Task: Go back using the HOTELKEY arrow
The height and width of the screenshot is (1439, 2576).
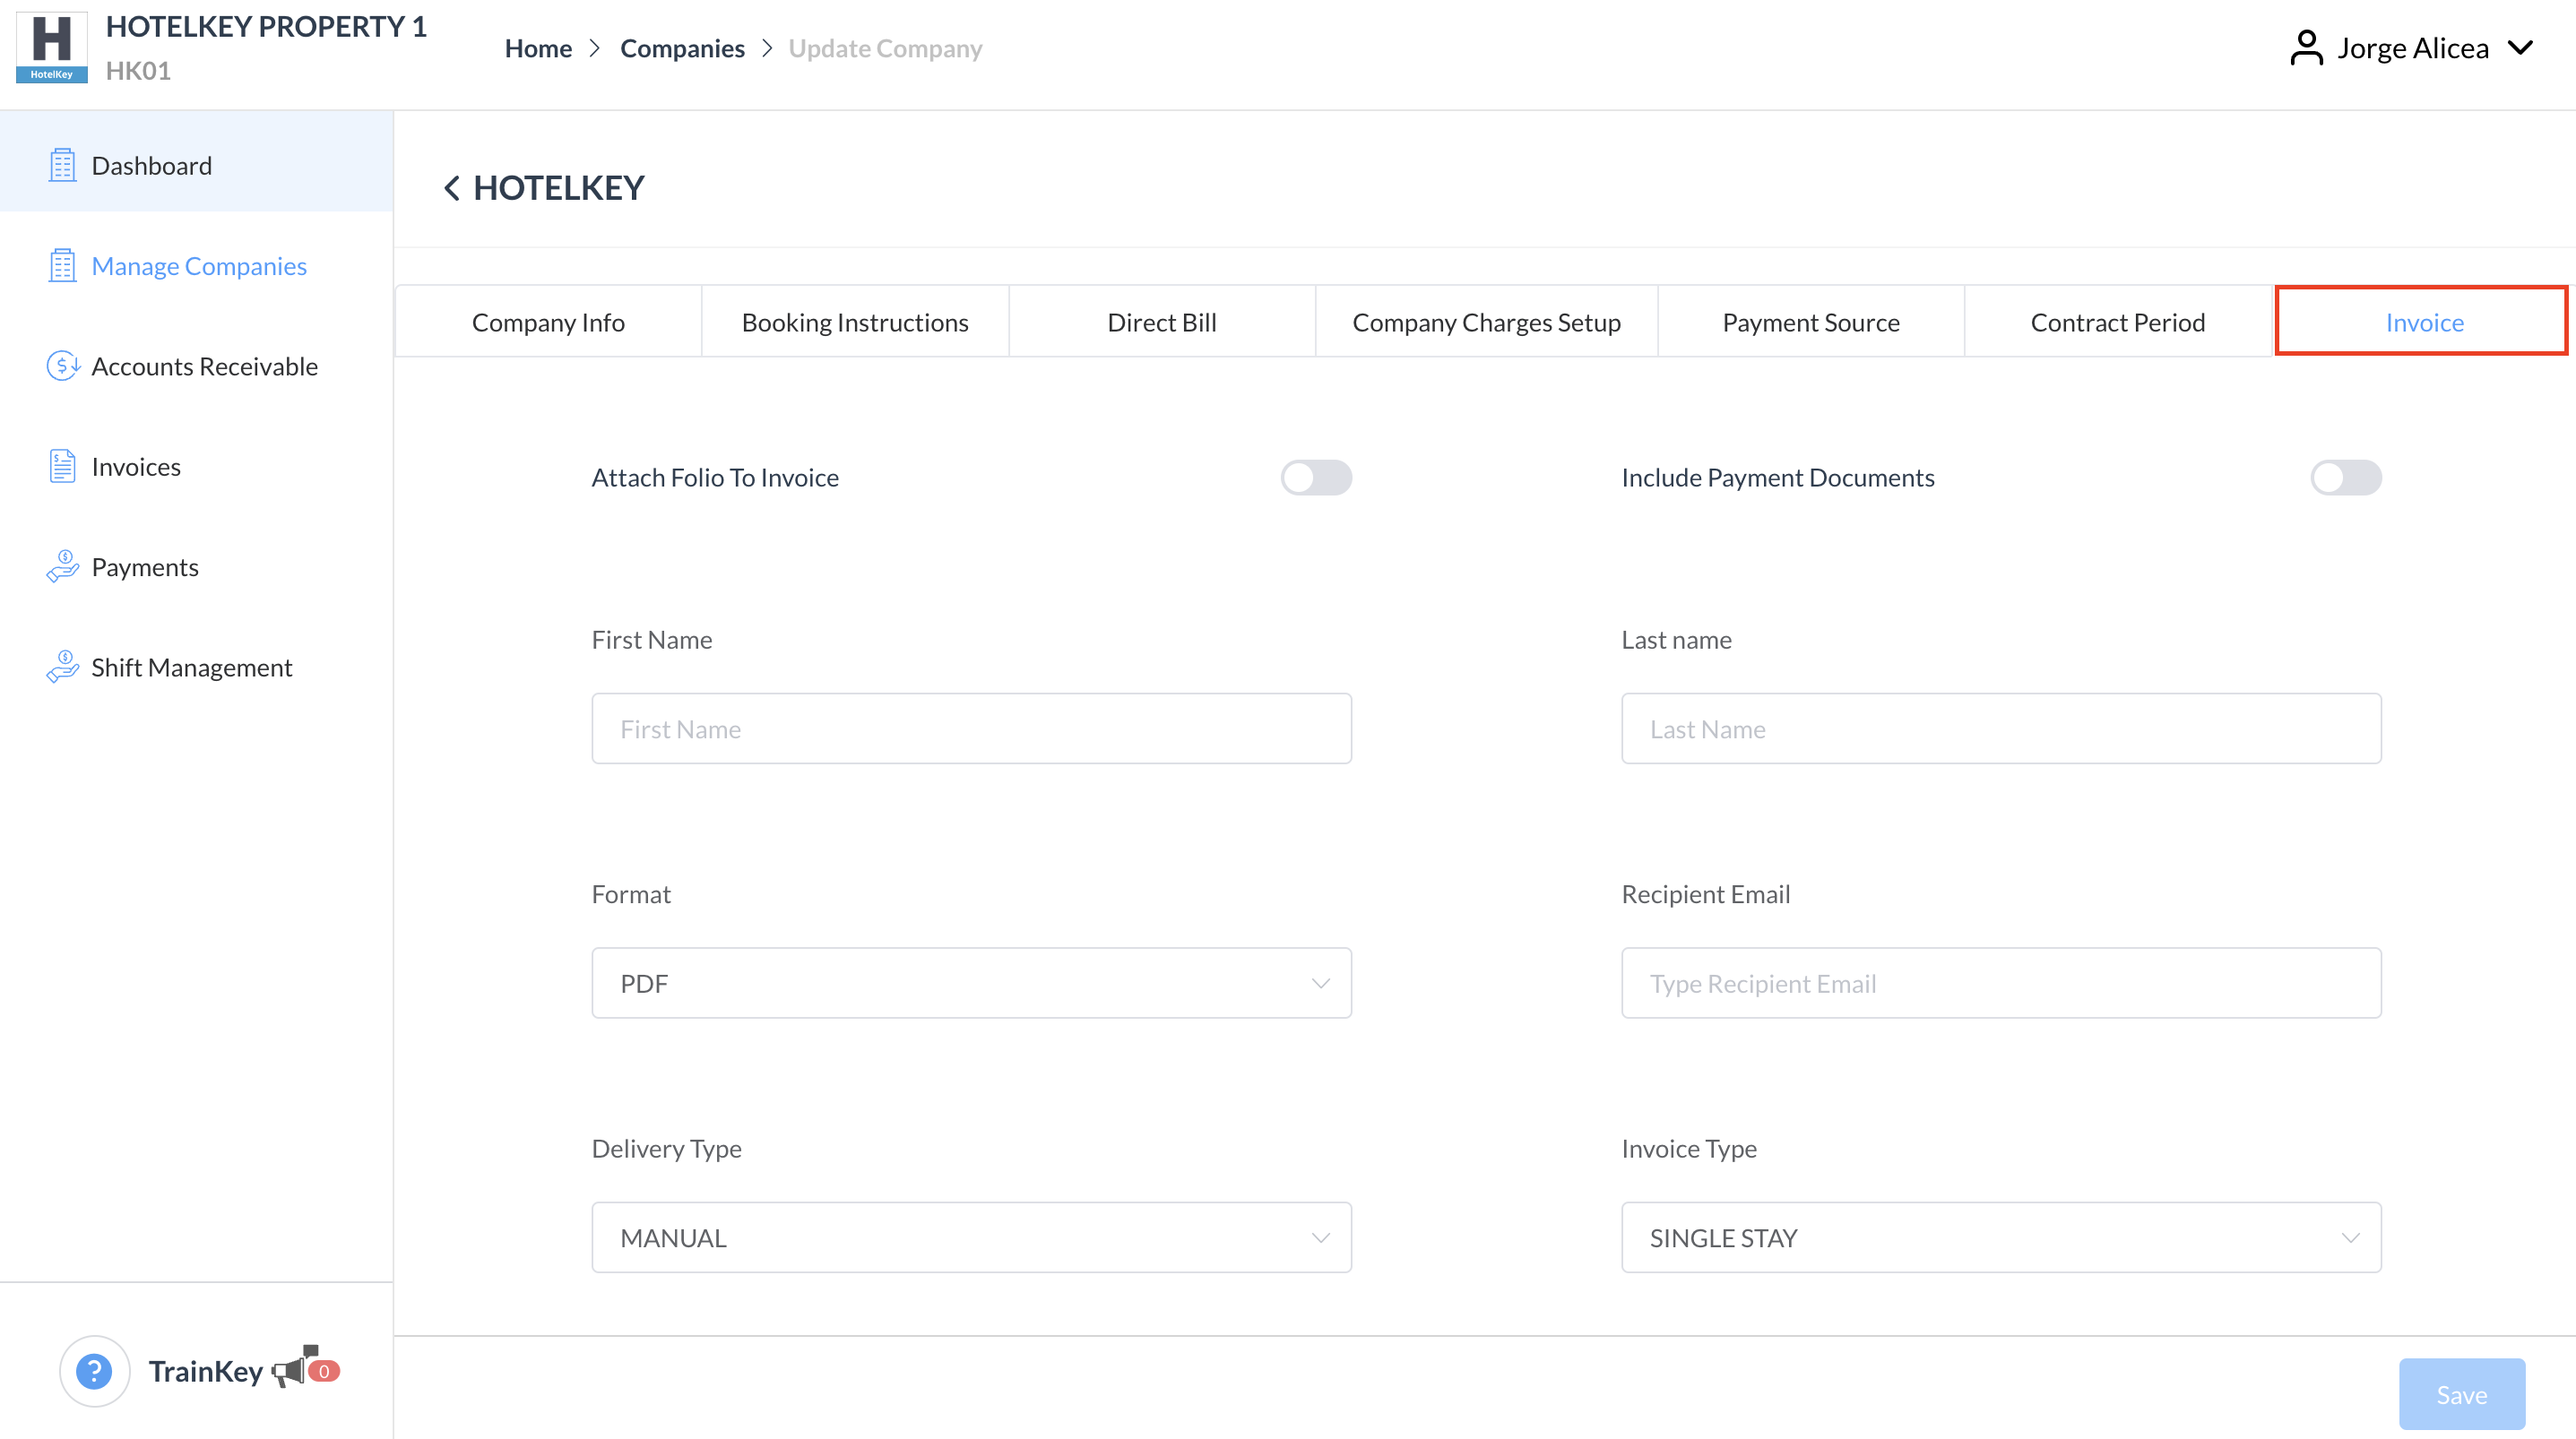Action: pyautogui.click(x=452, y=188)
